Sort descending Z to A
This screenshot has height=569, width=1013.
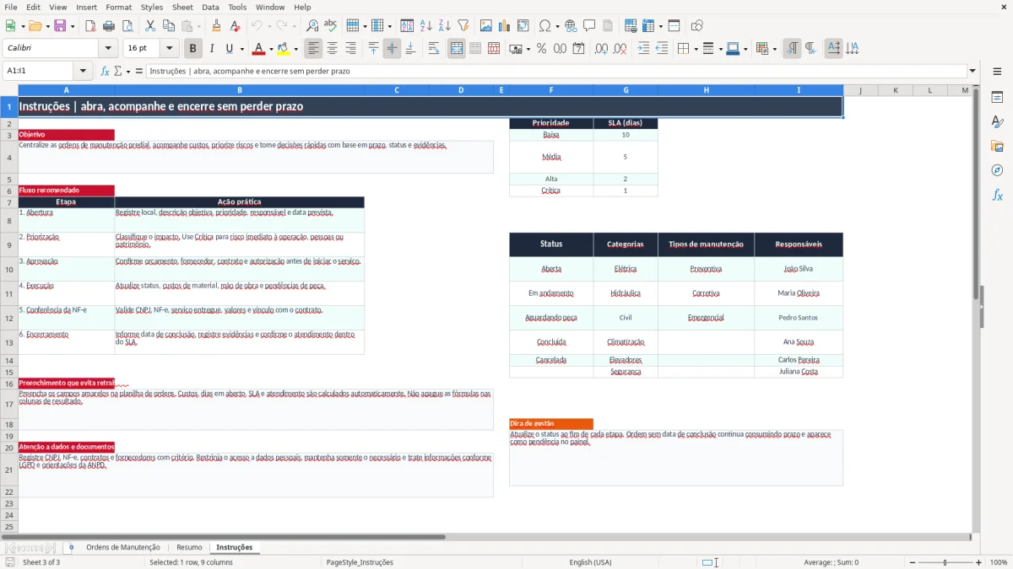[445, 26]
